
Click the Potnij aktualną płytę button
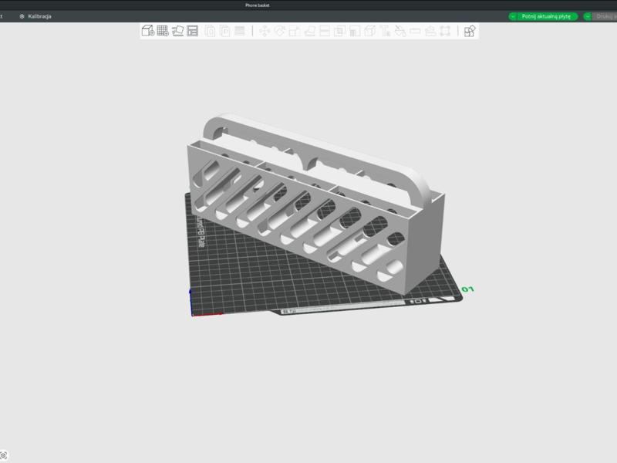point(546,16)
